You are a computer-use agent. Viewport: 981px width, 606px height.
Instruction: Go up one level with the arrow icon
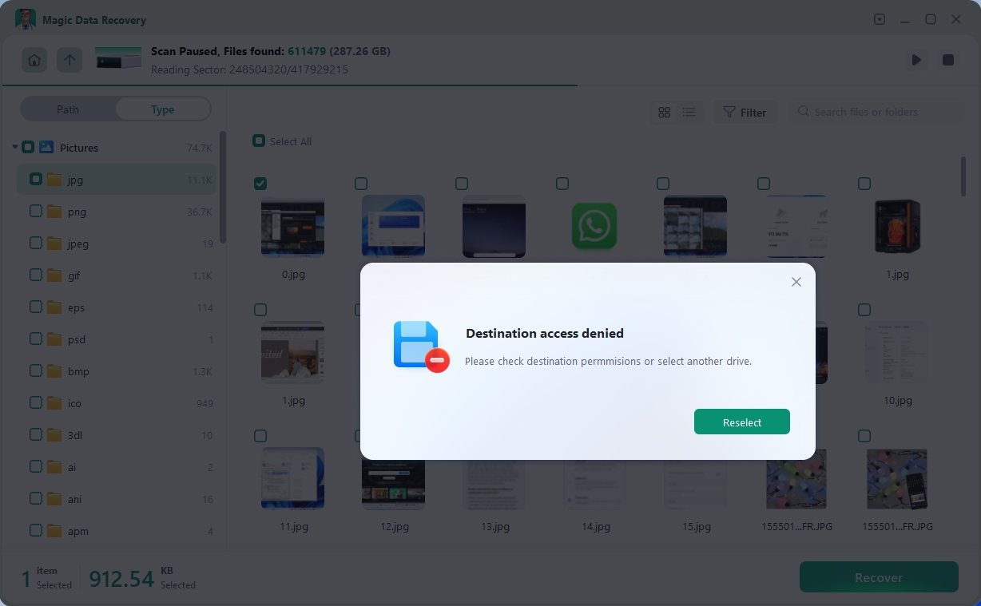(70, 60)
